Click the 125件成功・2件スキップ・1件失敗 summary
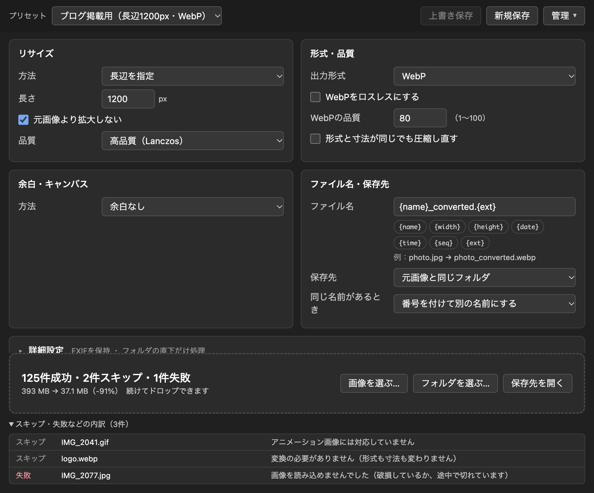Image resolution: width=594 pixels, height=493 pixels. tap(106, 378)
